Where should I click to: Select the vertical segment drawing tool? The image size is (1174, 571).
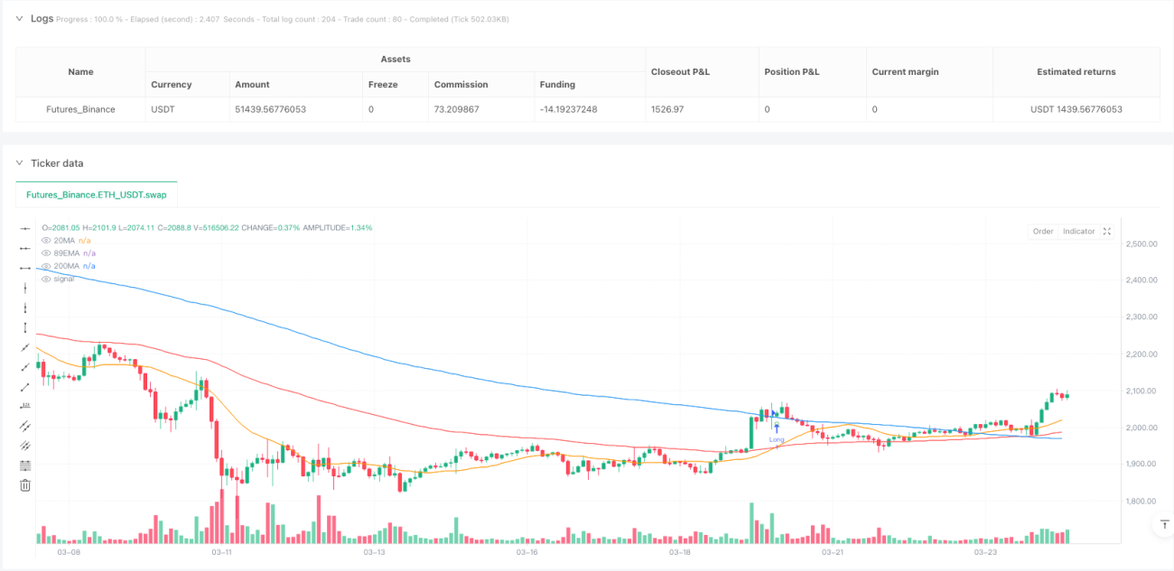point(25,327)
